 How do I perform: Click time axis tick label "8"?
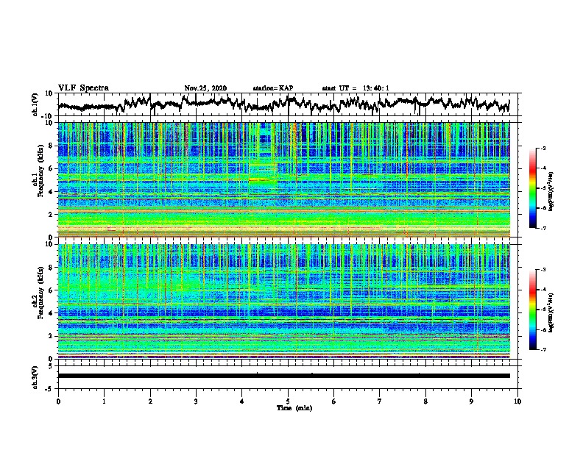coord(425,401)
